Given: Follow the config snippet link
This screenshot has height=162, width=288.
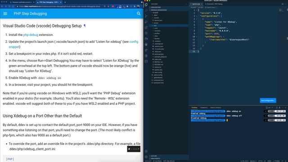Looking at the screenshot, I should [x=73, y=44].
